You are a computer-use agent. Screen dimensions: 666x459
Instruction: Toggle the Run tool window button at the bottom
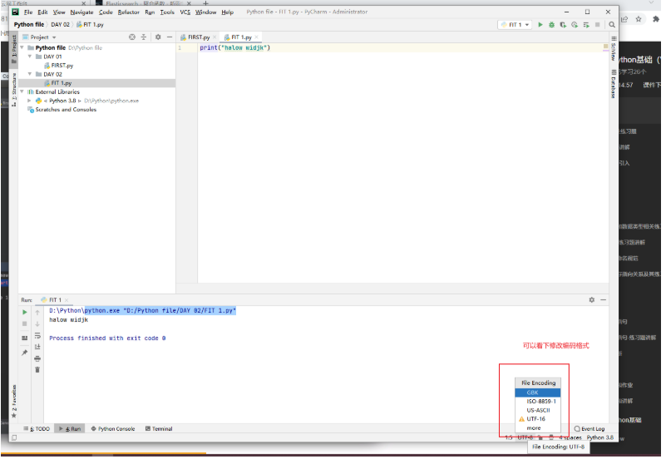70,429
